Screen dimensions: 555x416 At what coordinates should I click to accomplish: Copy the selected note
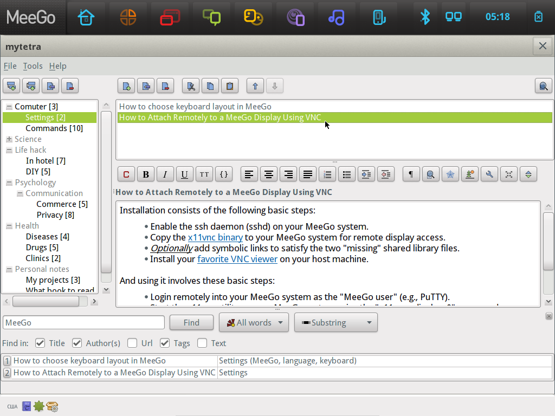[210, 86]
